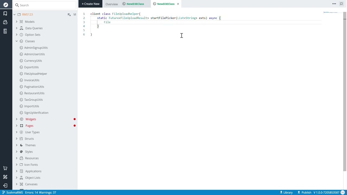Click the compass explorer icon

click(x=5, y=5)
